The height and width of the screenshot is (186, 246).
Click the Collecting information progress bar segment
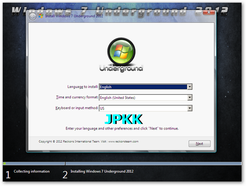34,164
